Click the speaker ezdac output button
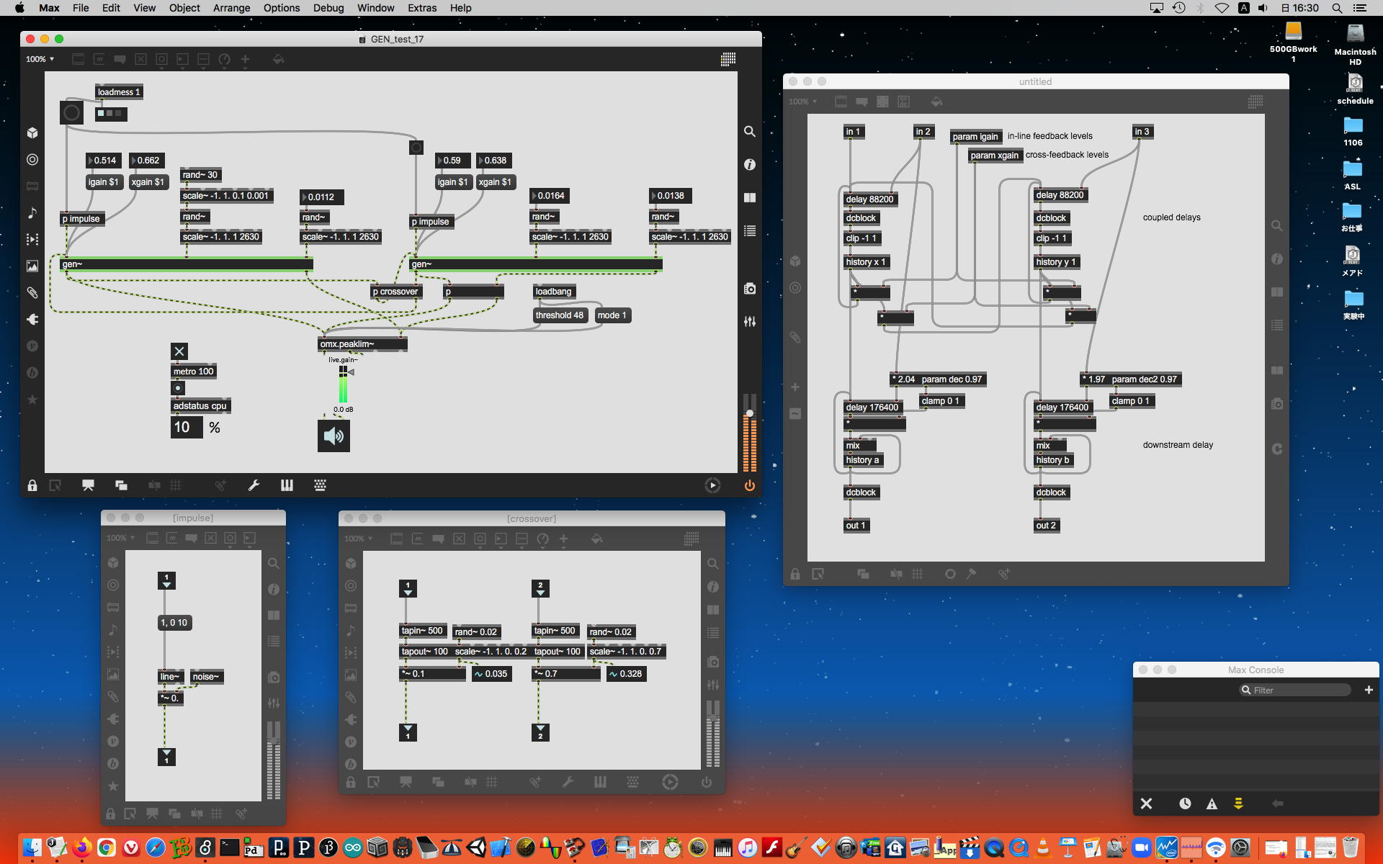 click(334, 436)
